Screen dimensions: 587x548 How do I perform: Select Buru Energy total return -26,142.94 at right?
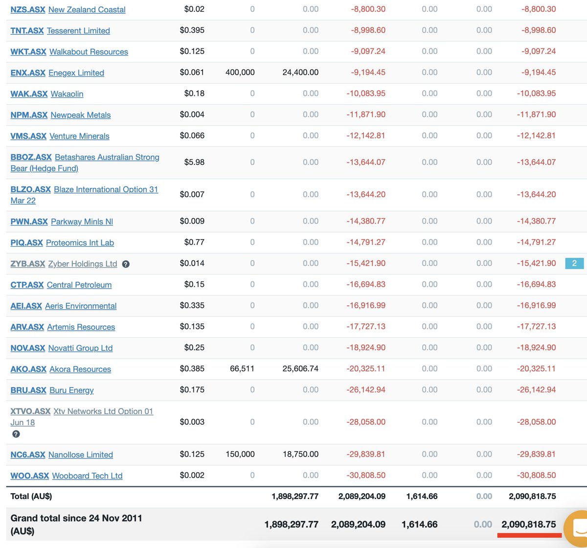pos(536,389)
